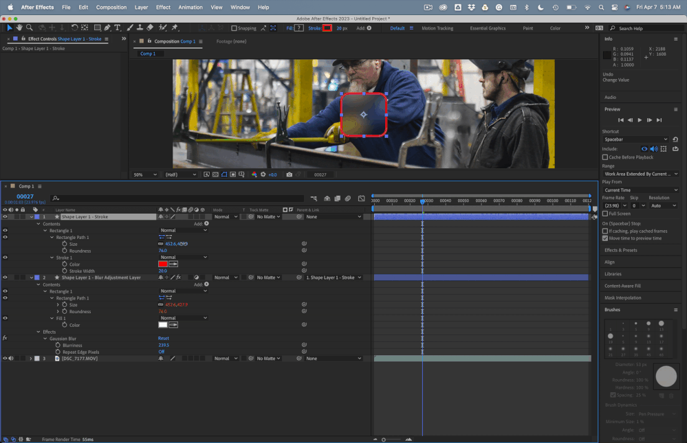Open the 50% magnification dropdown

146,174
